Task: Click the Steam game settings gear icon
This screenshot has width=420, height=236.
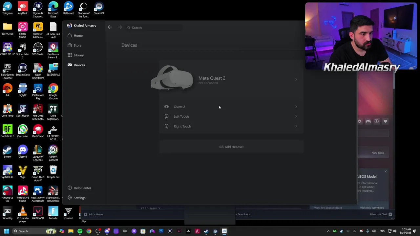Action: [x=360, y=121]
